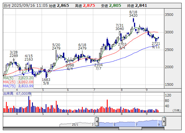This screenshot has height=133, width=185.
Task: Click the 2500 price axis label
Action: tap(169, 50)
